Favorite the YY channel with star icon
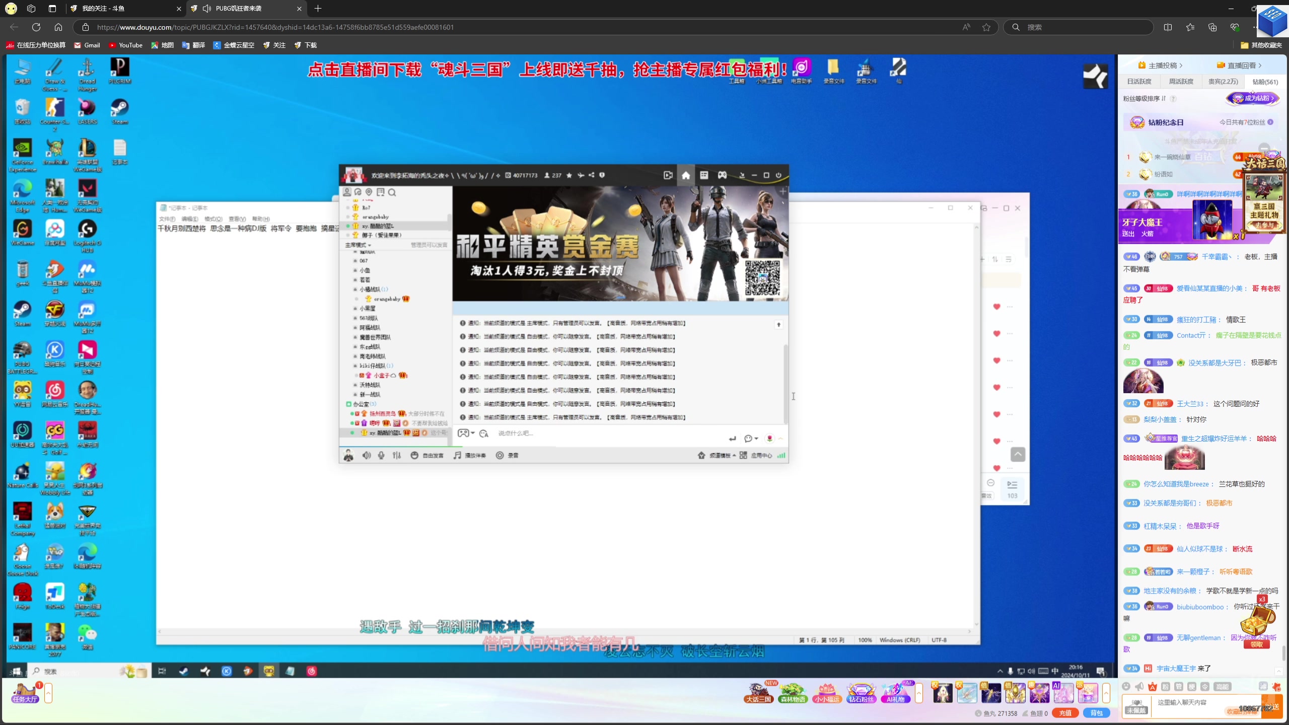1289x725 pixels. click(569, 175)
